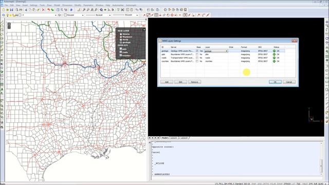
Task: Click the first magnifier zoom icon
Action: 84,10
